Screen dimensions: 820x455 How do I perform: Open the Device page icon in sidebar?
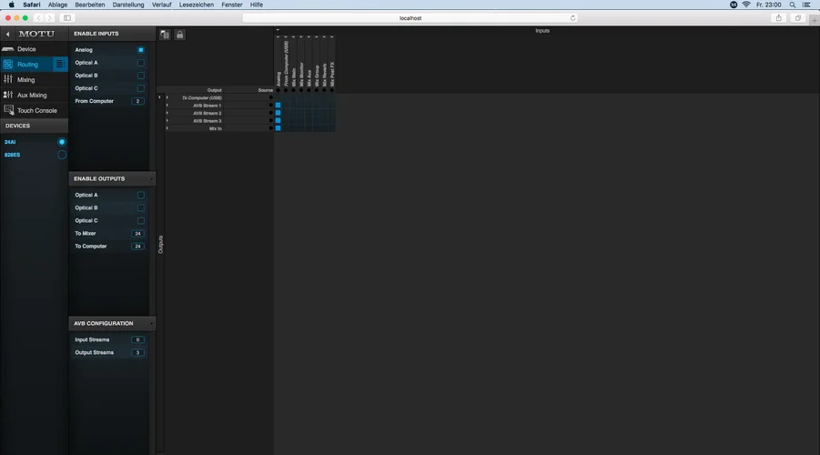coord(8,49)
